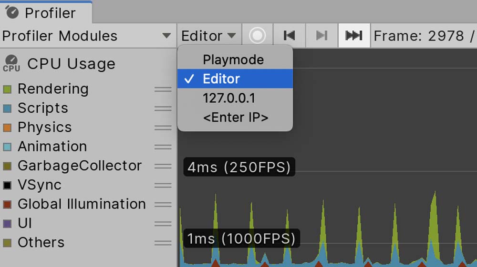Click the Global Illumination color swatch
The height and width of the screenshot is (267, 477).
(7, 204)
